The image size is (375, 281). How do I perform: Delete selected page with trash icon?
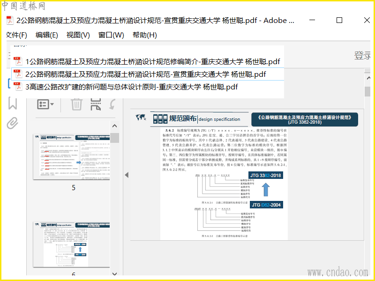tap(76, 104)
